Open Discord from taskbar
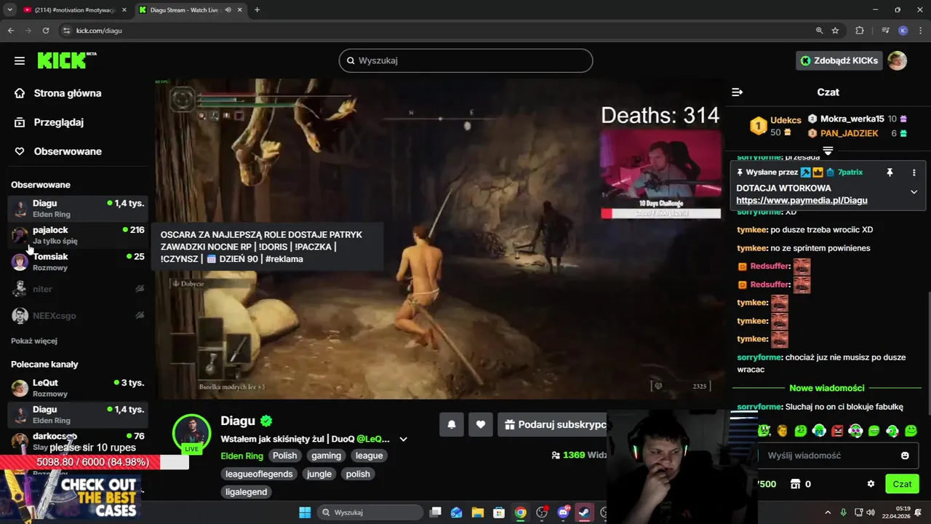The height and width of the screenshot is (524, 931). coord(563,512)
